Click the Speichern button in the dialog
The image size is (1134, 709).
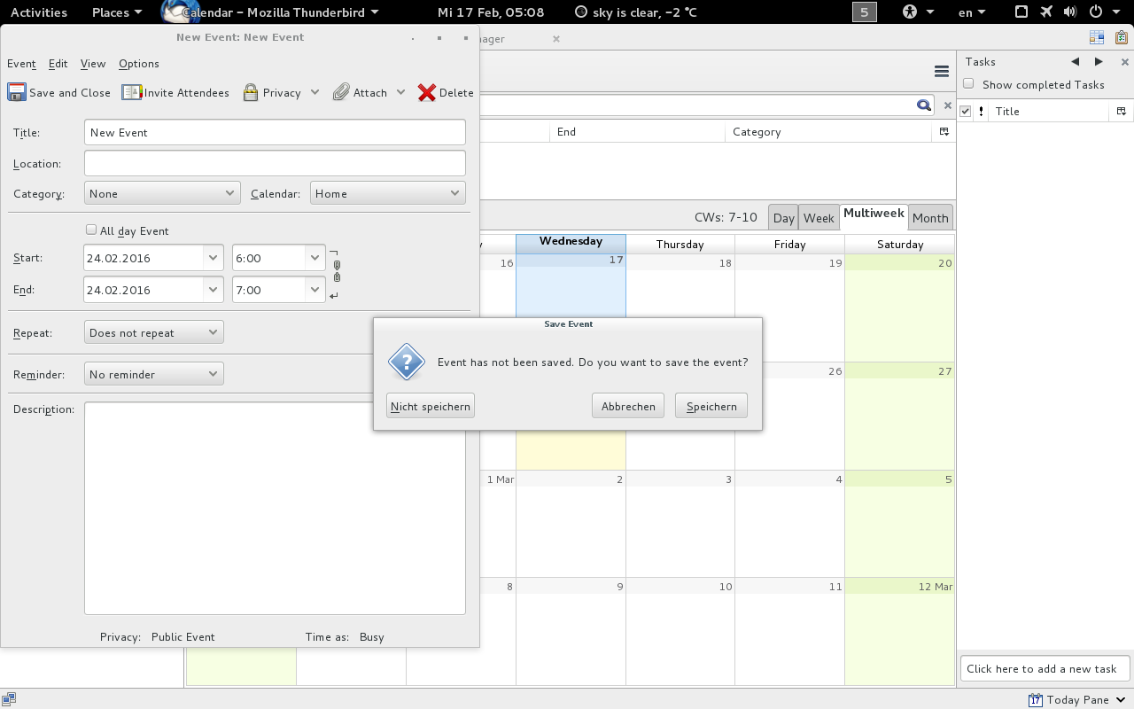pyautogui.click(x=711, y=406)
